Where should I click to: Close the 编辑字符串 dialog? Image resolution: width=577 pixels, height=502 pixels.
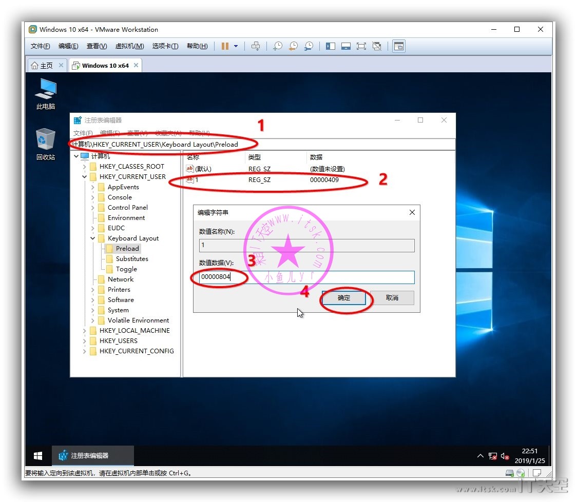pyautogui.click(x=412, y=212)
